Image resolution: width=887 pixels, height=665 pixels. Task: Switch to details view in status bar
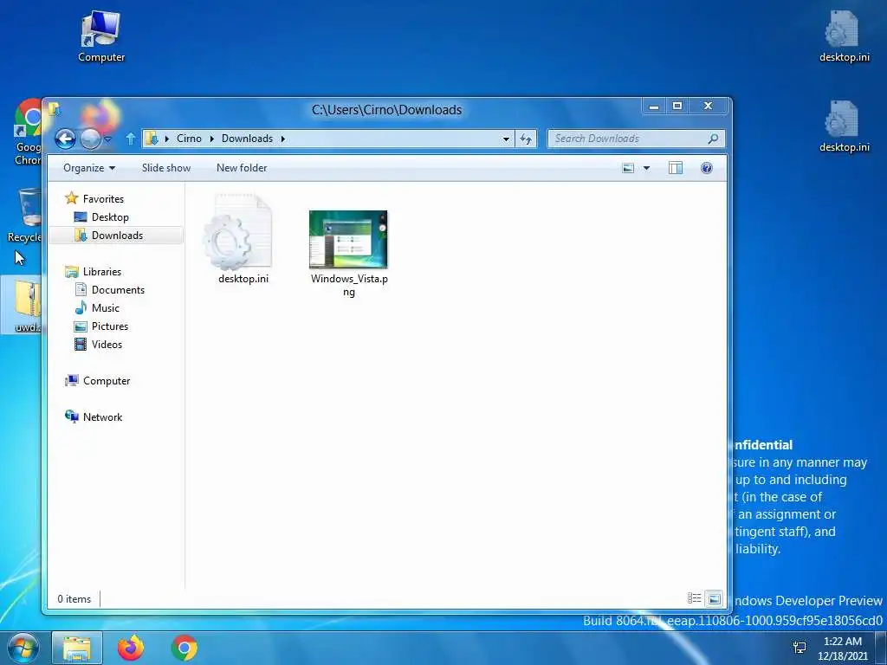694,598
